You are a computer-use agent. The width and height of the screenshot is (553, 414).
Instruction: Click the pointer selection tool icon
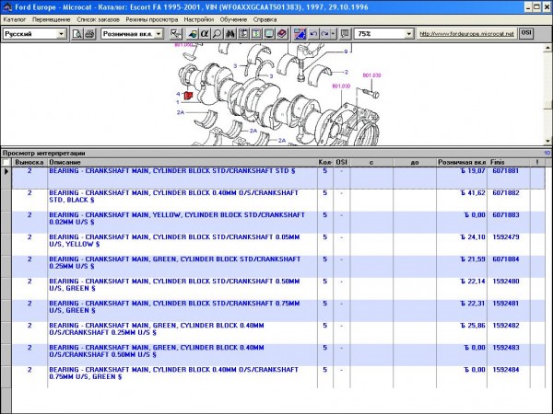point(176,34)
